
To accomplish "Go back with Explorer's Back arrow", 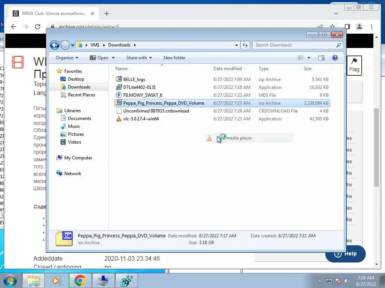I will [55, 45].
